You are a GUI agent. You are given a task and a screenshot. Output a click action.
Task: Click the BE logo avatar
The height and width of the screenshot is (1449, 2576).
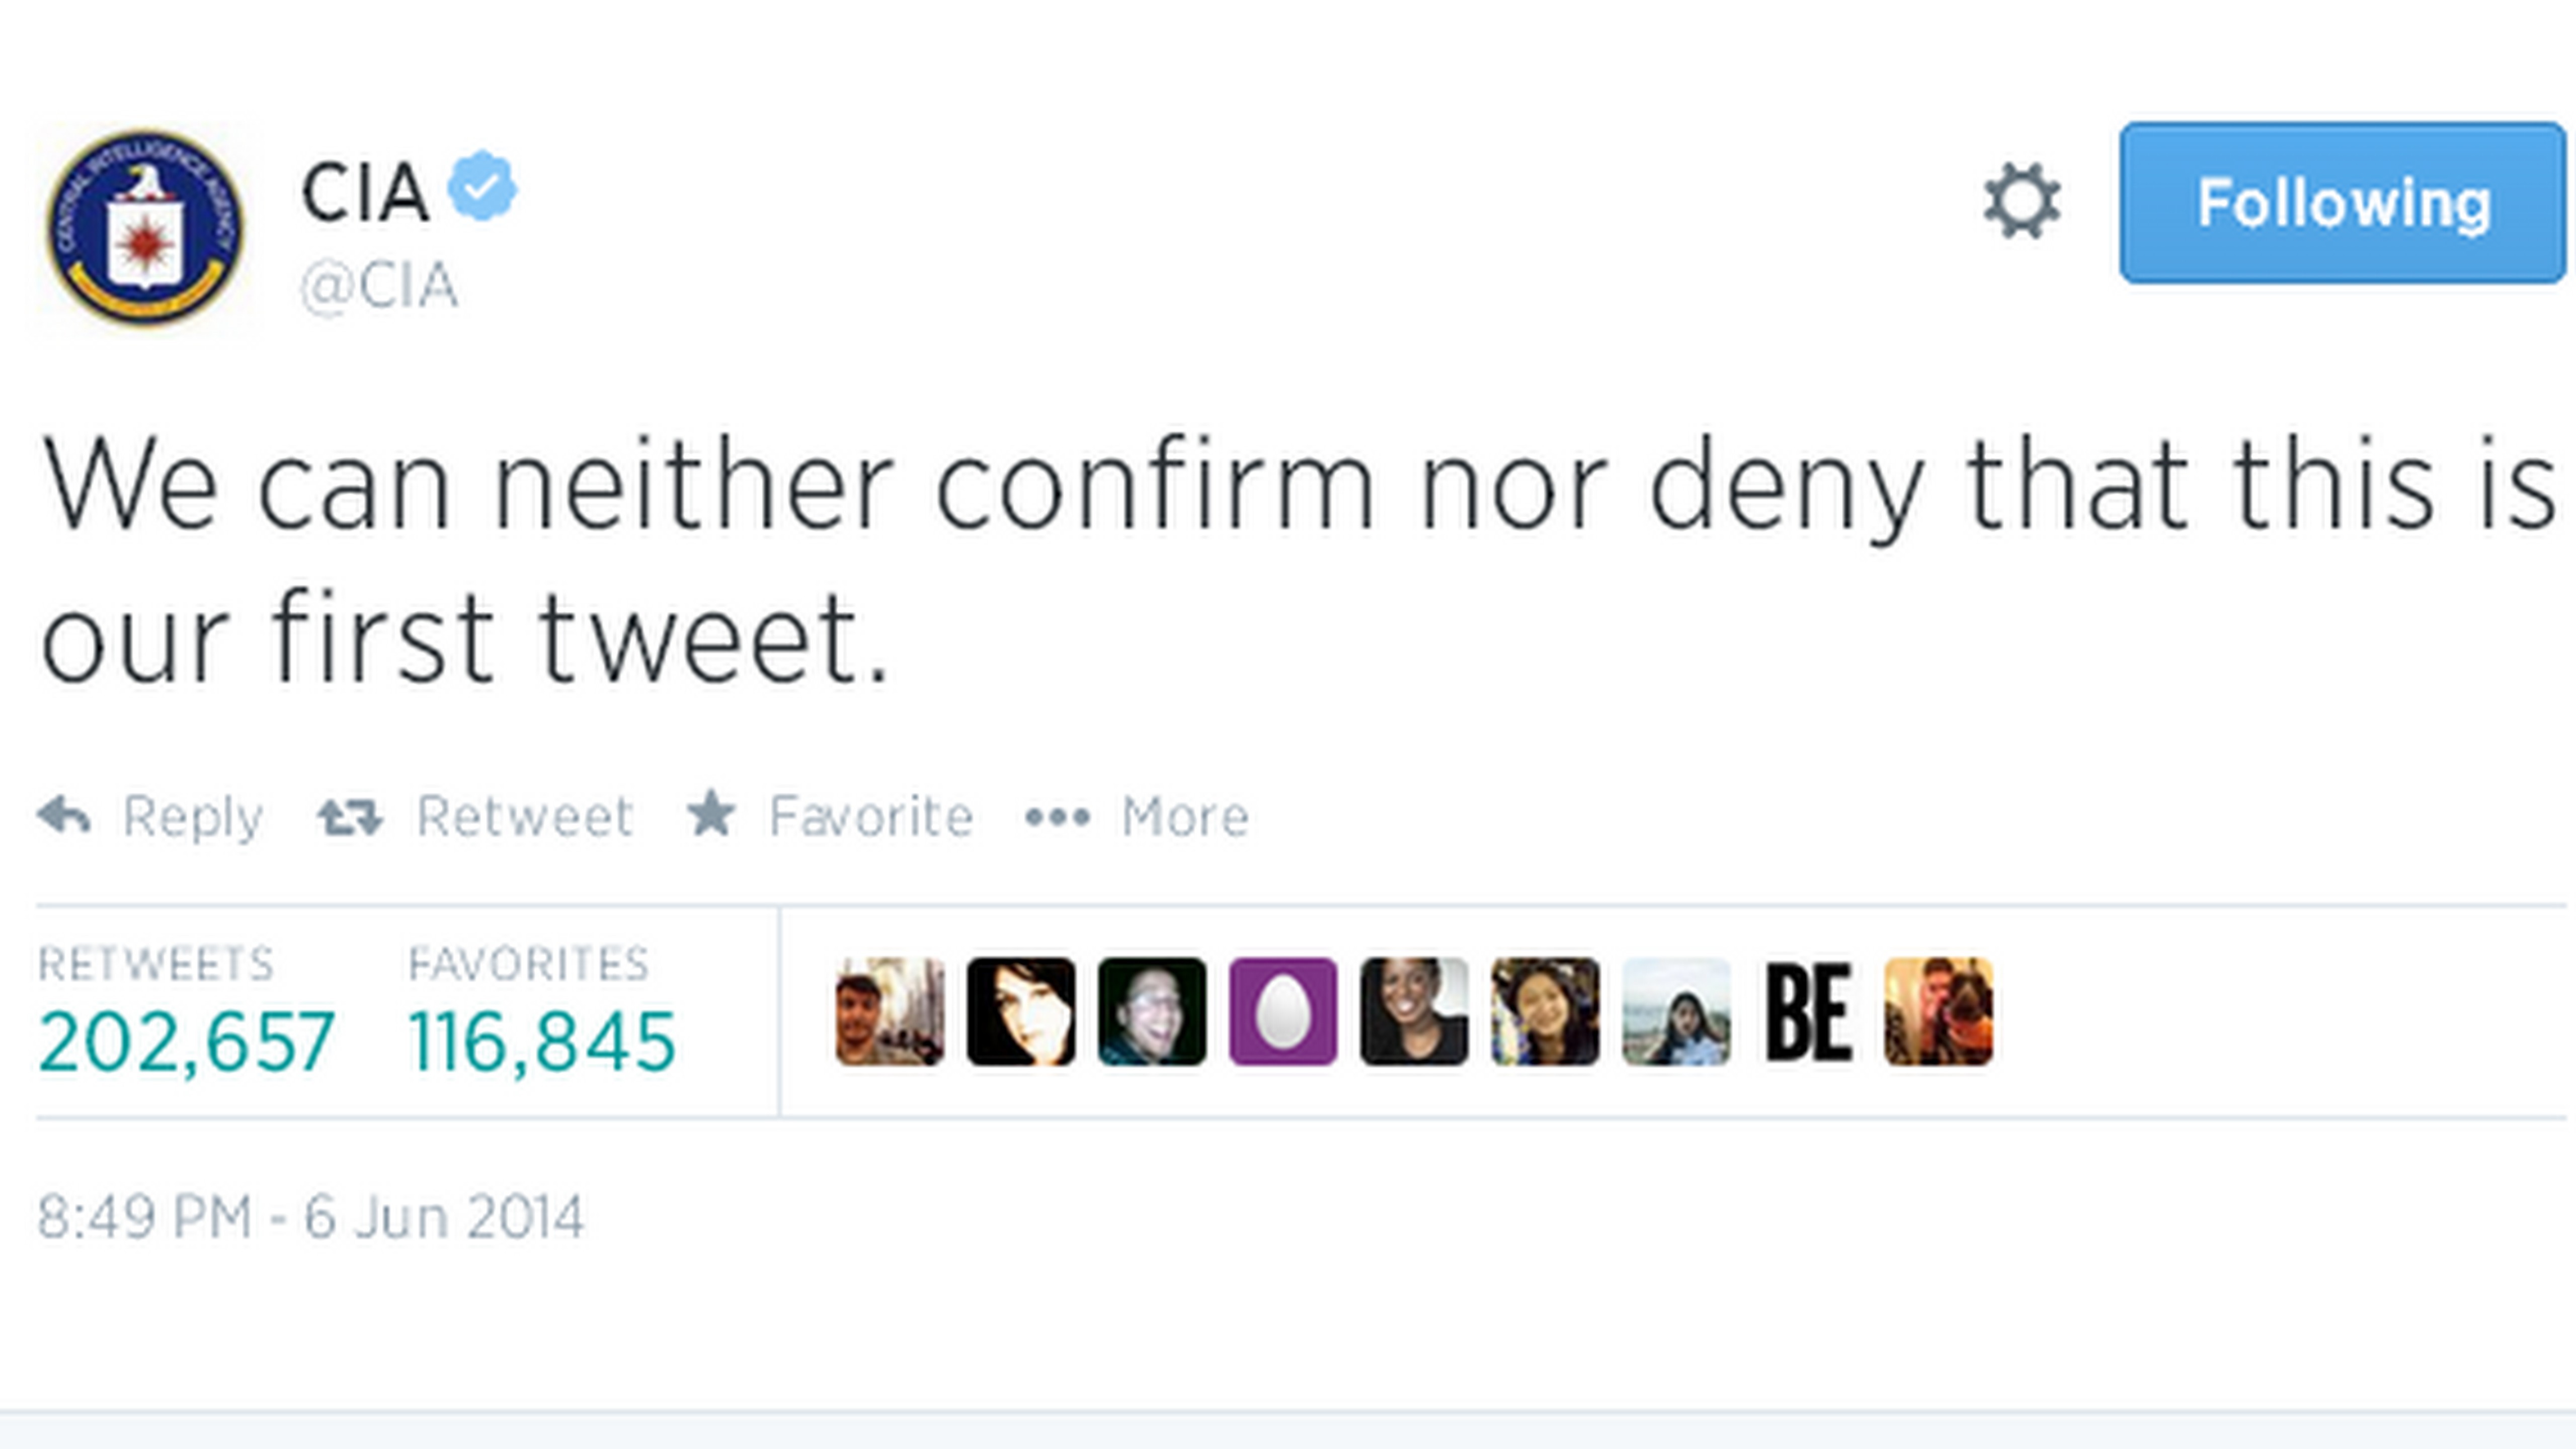pos(1808,1011)
